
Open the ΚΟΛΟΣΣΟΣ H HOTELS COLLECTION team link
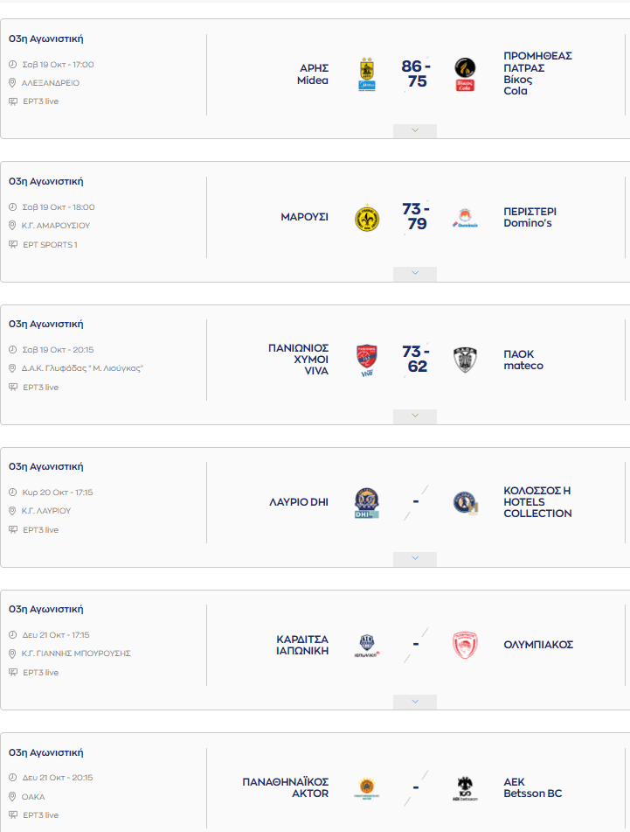(537, 502)
